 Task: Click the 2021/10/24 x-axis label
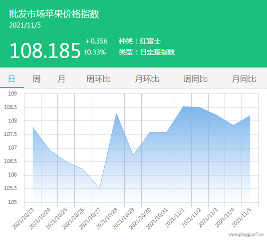coord(40,218)
